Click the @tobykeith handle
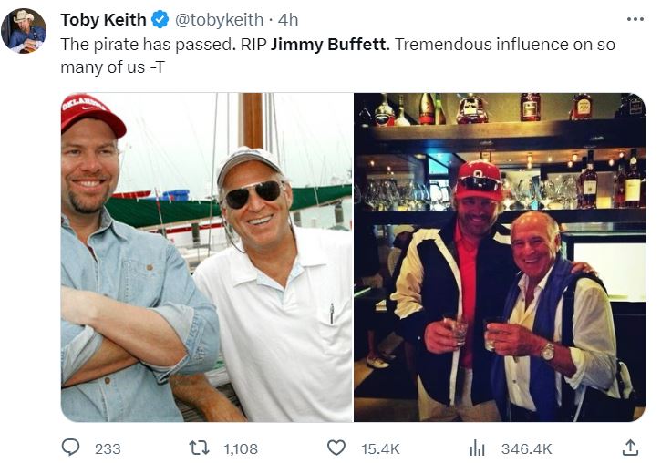 (219, 19)
